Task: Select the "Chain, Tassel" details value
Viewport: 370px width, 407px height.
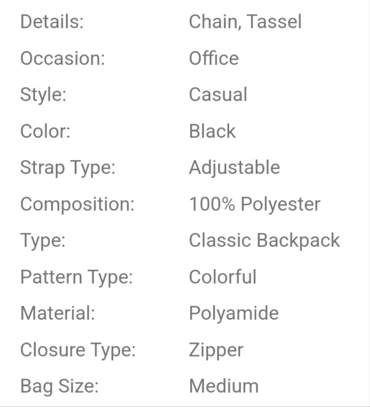Action: (245, 22)
